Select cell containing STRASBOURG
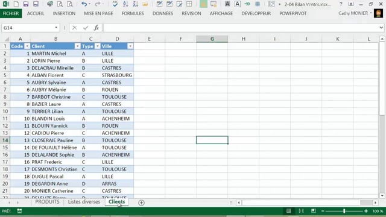The height and width of the screenshot is (217, 386). tap(117, 75)
